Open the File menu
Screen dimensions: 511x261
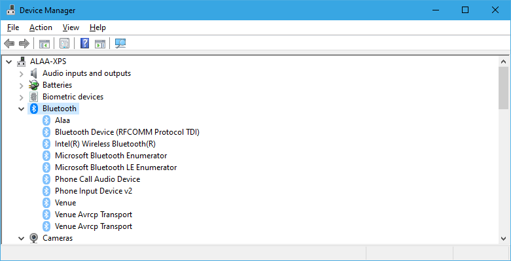(x=13, y=27)
